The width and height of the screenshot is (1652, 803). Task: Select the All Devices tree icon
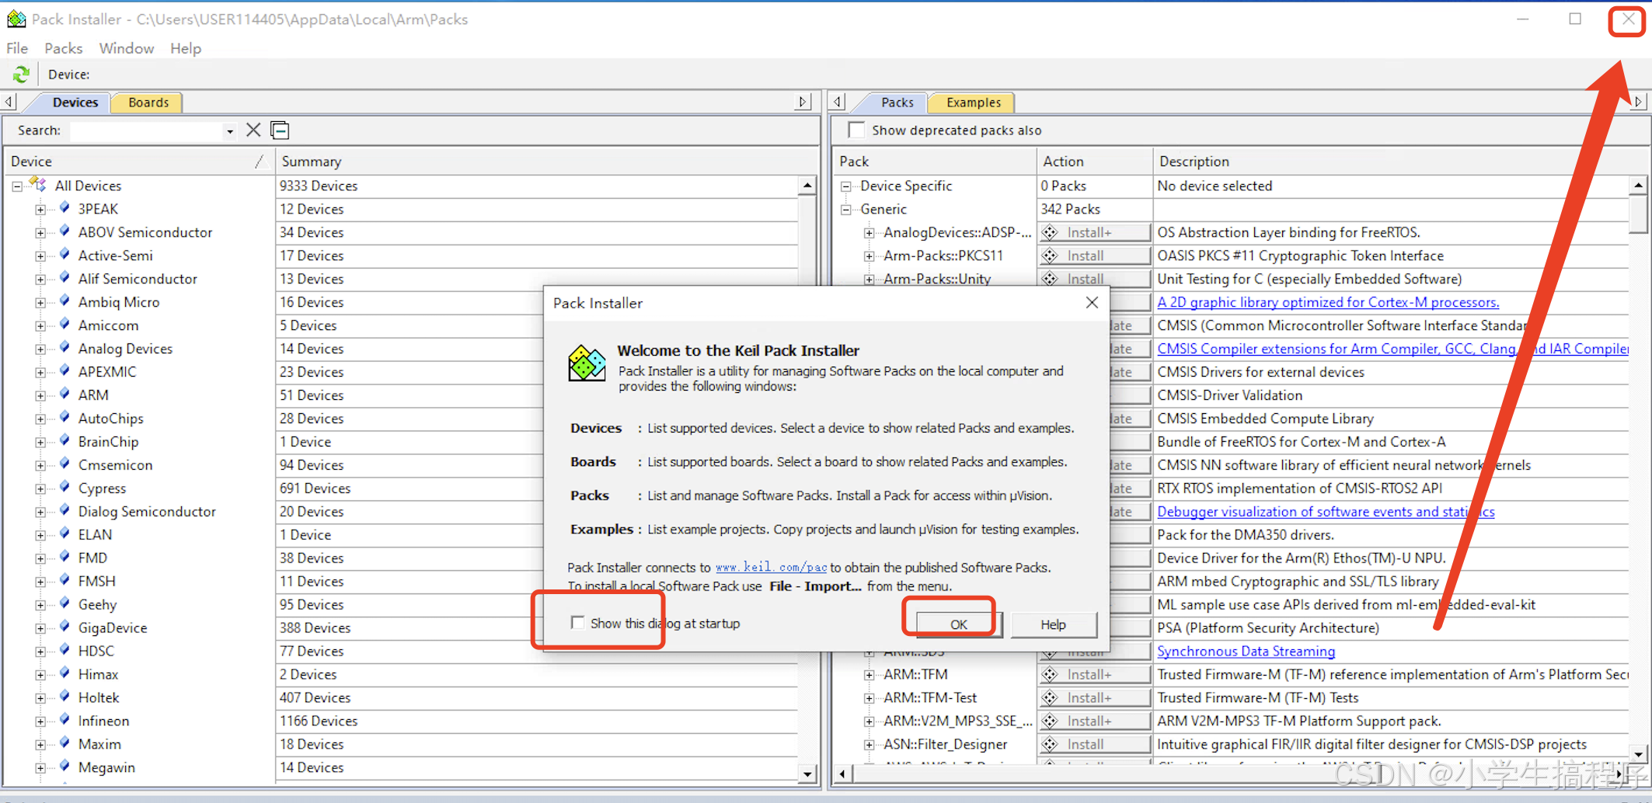tap(39, 185)
